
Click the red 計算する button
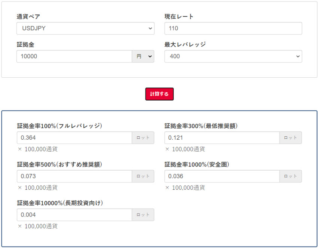(x=159, y=94)
